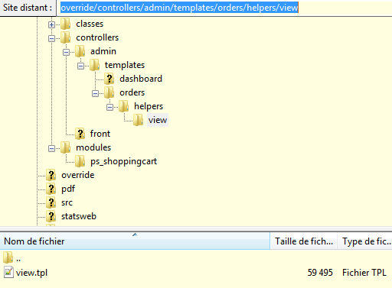Select the src tree item
Image resolution: width=392 pixels, height=288 pixels.
coord(67,202)
